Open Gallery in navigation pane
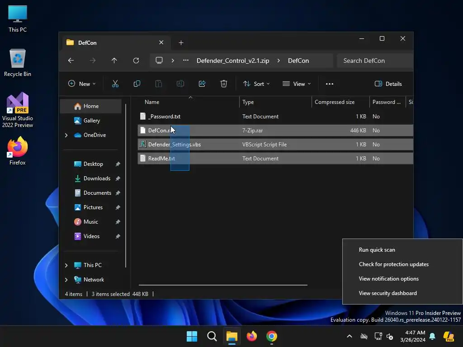The width and height of the screenshot is (463, 347). point(91,120)
